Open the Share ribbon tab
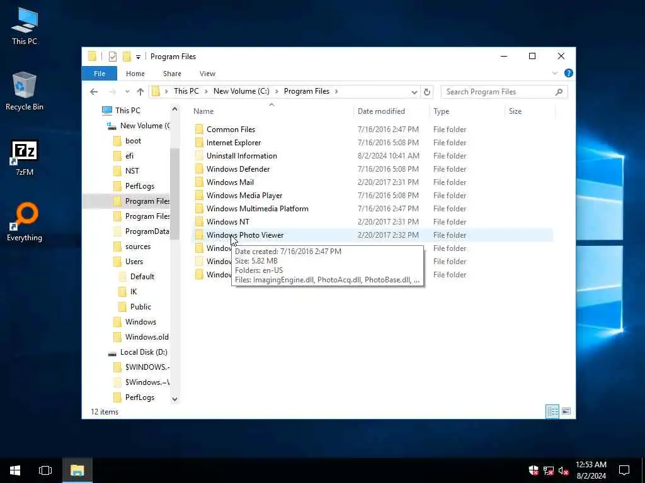 (x=172, y=74)
